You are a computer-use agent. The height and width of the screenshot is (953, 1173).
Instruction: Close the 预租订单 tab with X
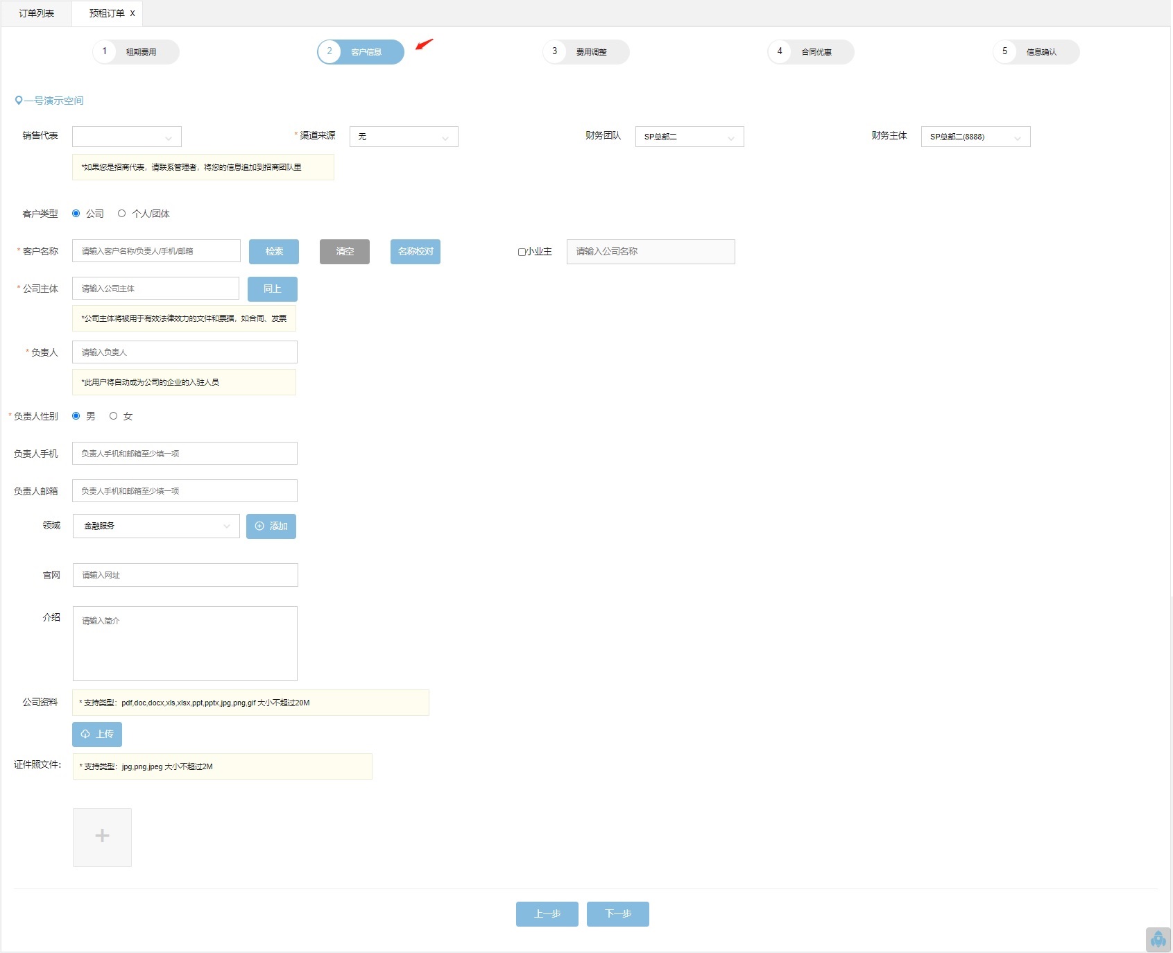(x=132, y=13)
